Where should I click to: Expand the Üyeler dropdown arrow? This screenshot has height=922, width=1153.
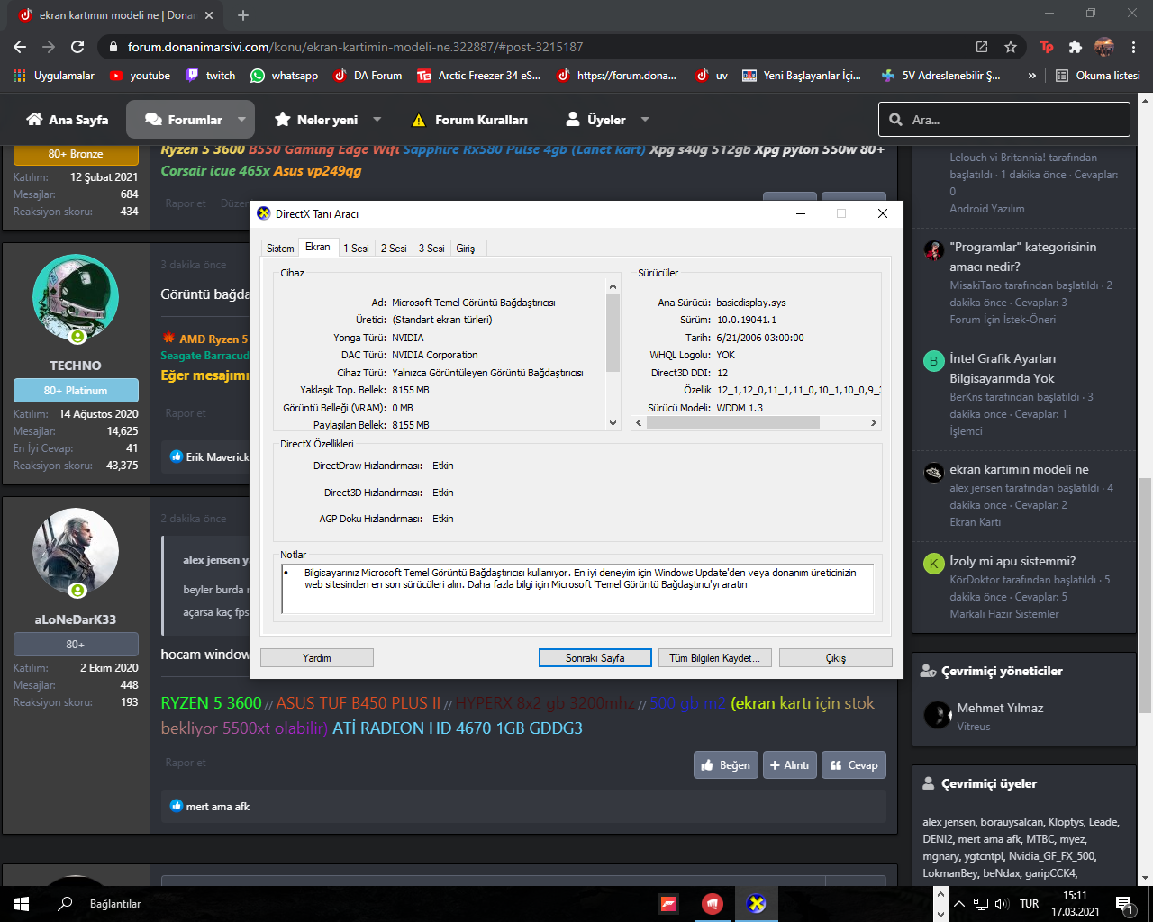pyautogui.click(x=645, y=120)
